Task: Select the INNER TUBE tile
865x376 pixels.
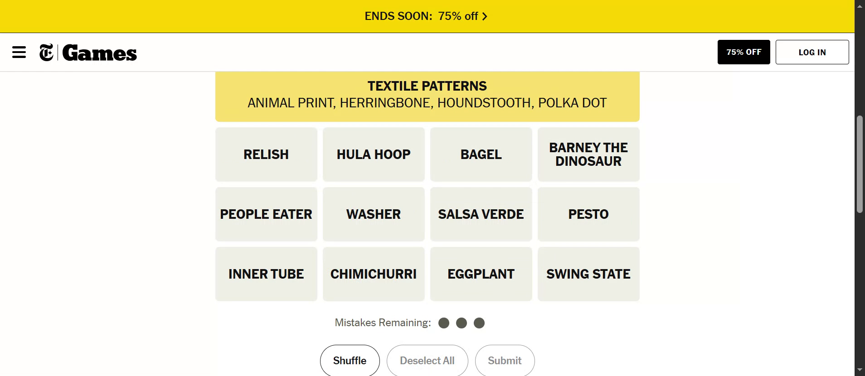Action: [266, 274]
